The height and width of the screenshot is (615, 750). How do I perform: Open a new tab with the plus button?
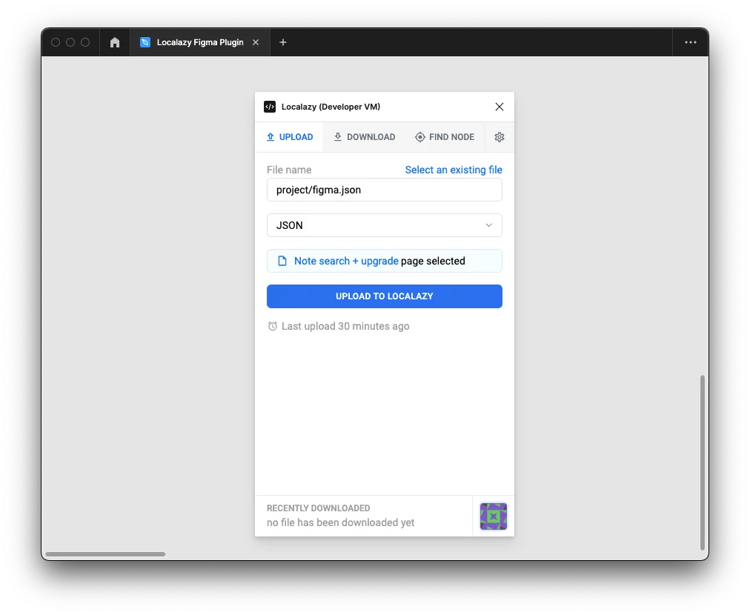pyautogui.click(x=282, y=42)
